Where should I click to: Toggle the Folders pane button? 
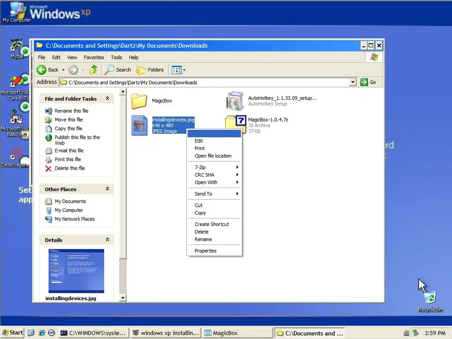150,70
